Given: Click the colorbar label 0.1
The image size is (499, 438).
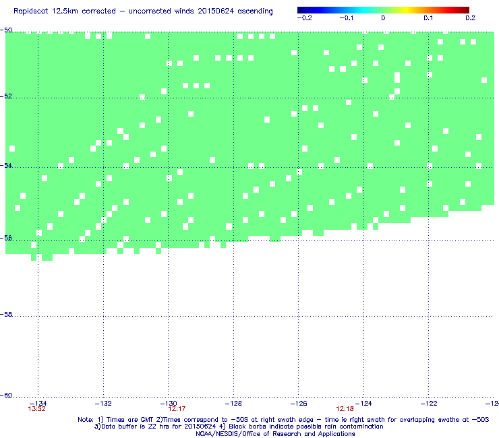Looking at the screenshot, I should pos(428,18).
